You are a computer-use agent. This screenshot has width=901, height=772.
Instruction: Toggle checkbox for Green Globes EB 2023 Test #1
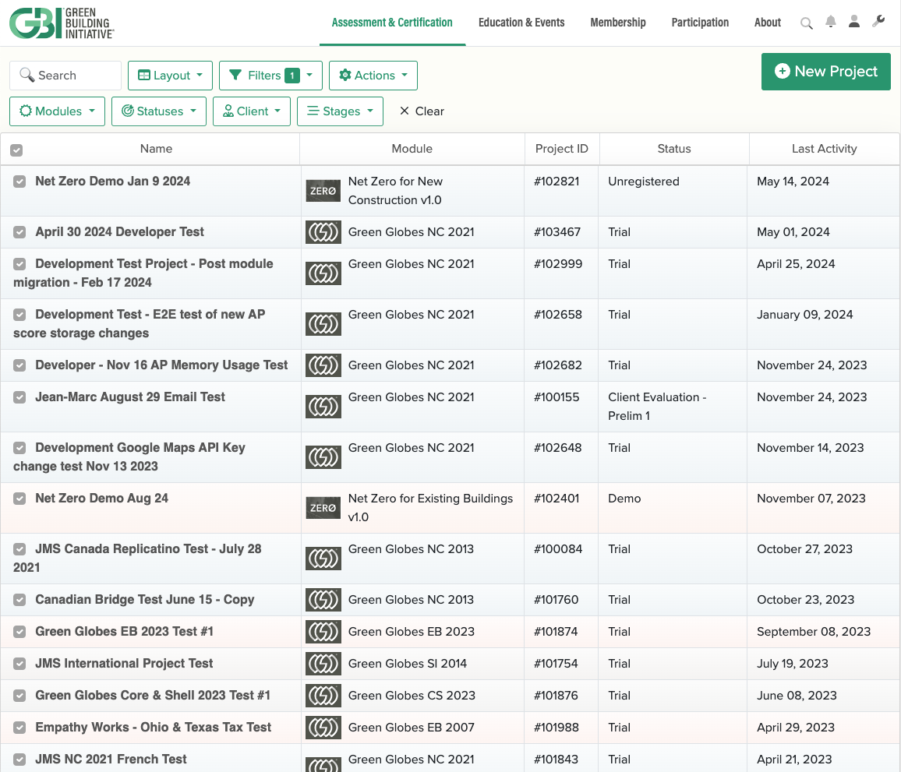coord(19,632)
